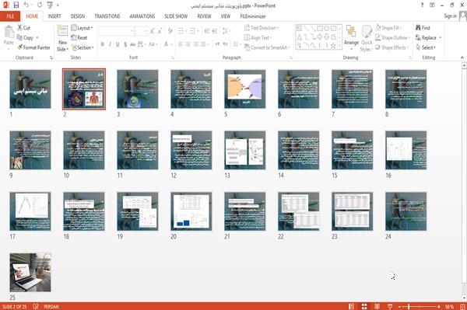Open the FILEminimizer tab
This screenshot has width=467, height=310.
pos(253,16)
